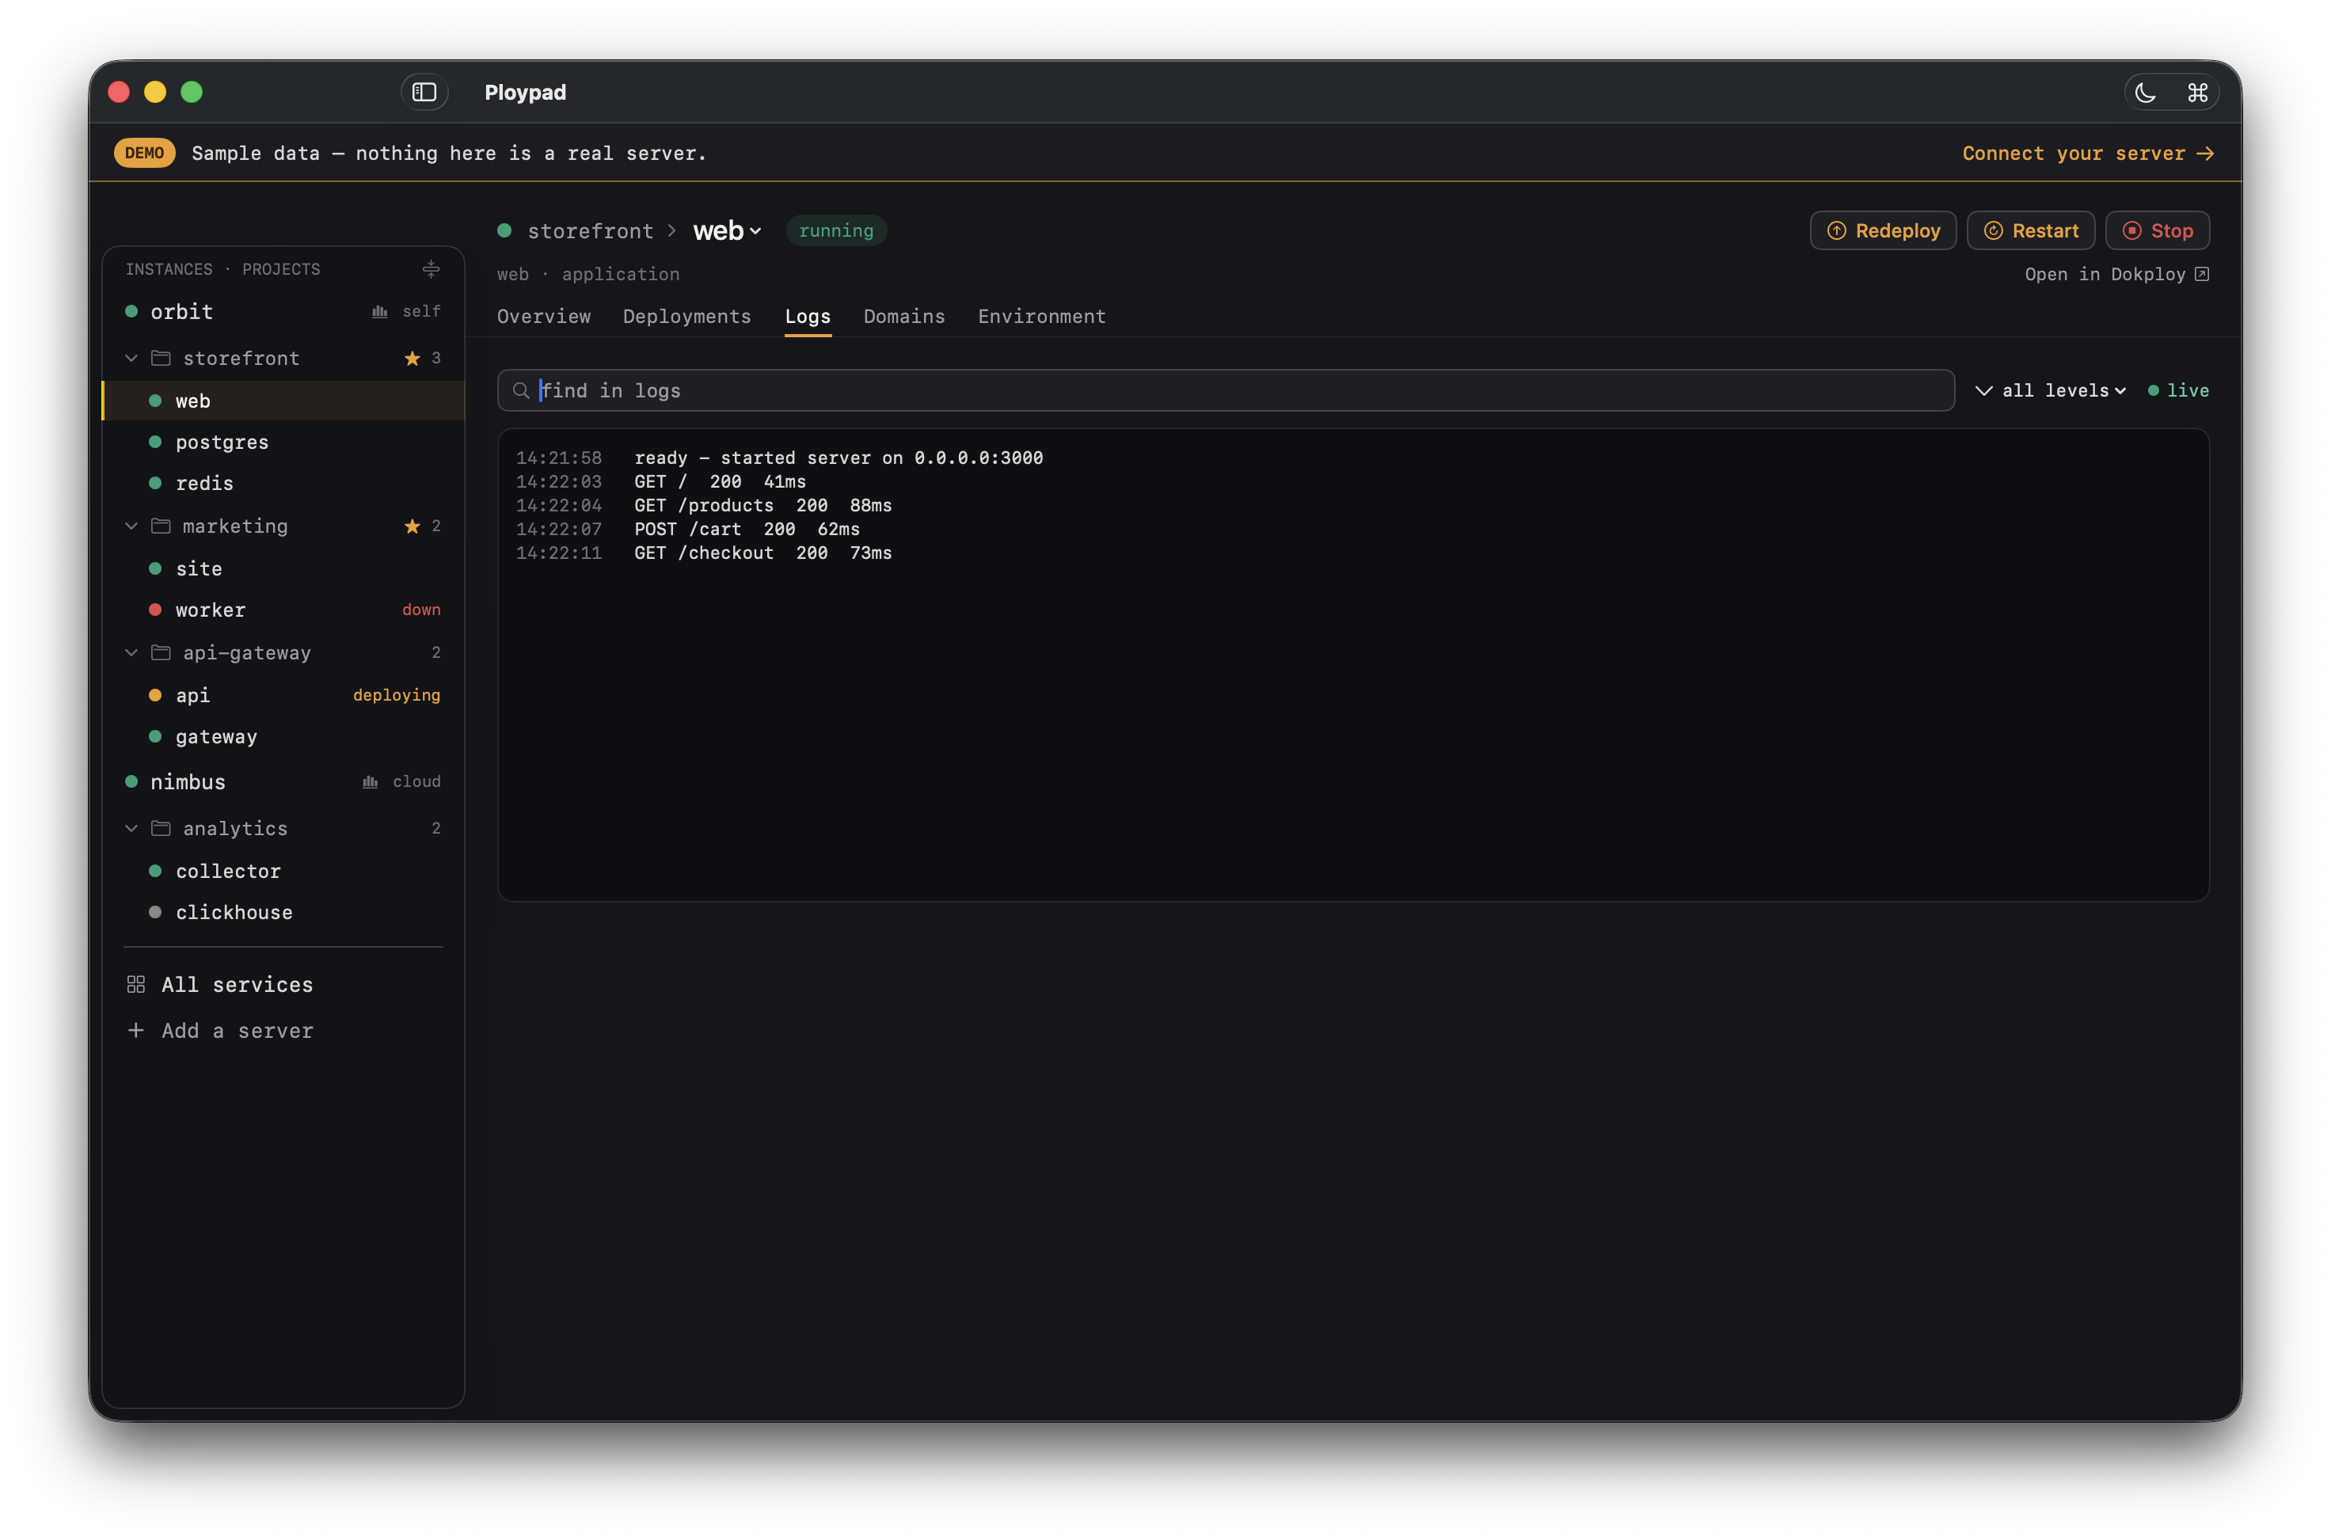Open the Domains tab
2331x1539 pixels.
[904, 316]
